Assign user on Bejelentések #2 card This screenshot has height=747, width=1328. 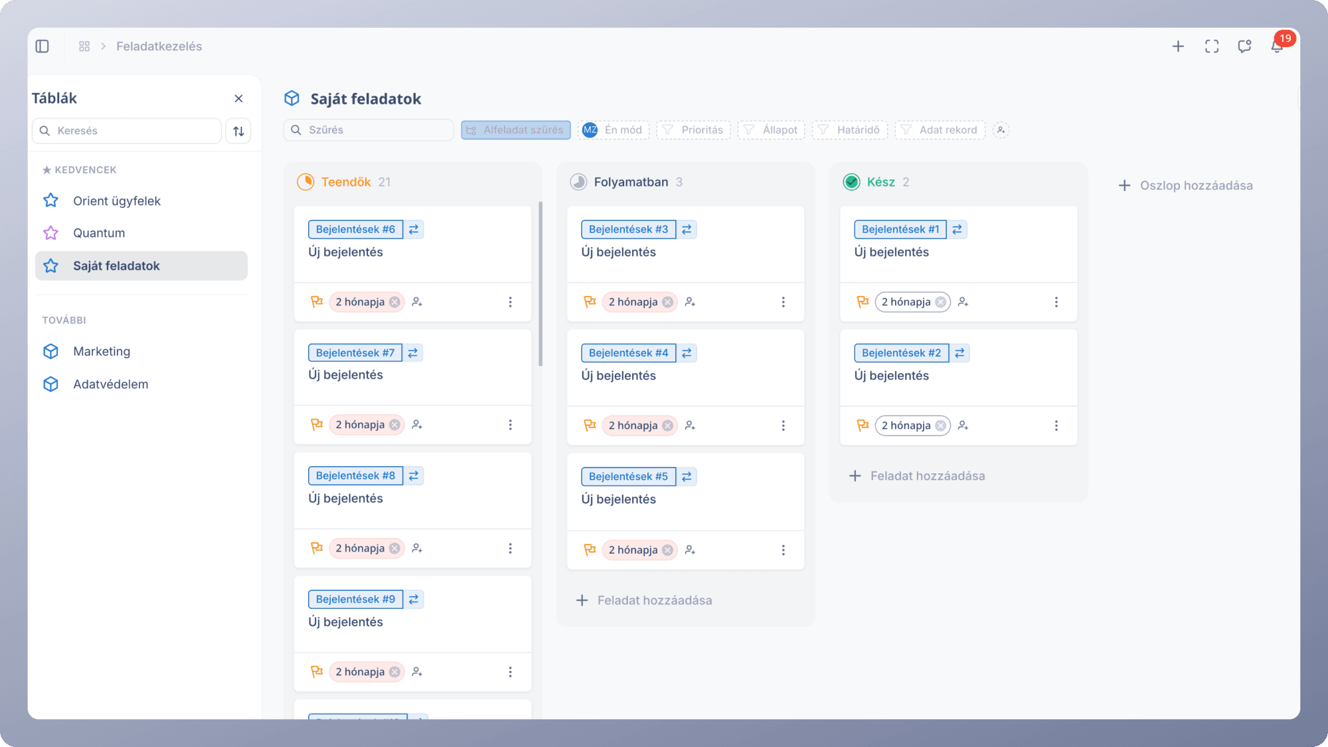[x=963, y=426]
